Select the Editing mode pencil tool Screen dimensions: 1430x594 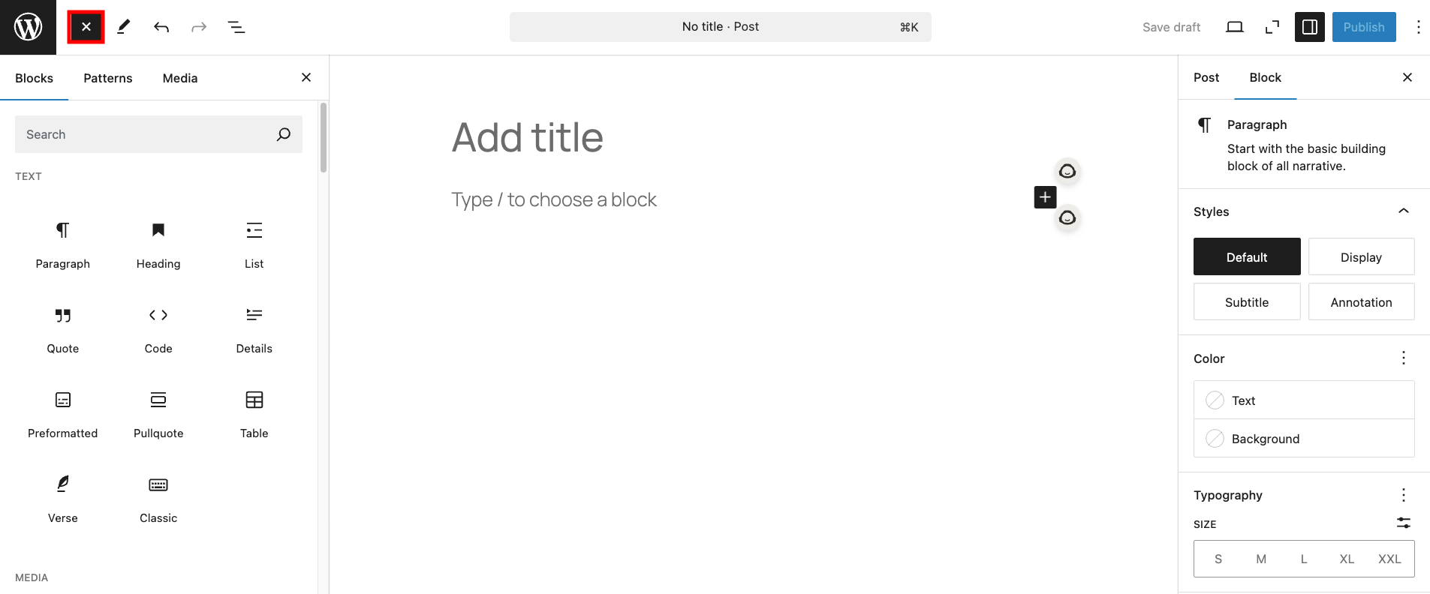coord(123,26)
